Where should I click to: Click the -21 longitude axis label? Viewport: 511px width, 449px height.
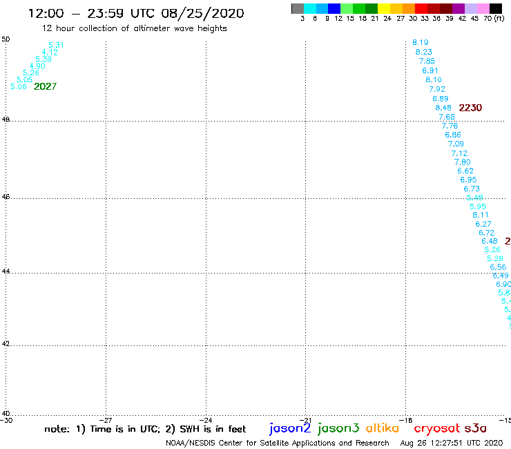point(305,420)
